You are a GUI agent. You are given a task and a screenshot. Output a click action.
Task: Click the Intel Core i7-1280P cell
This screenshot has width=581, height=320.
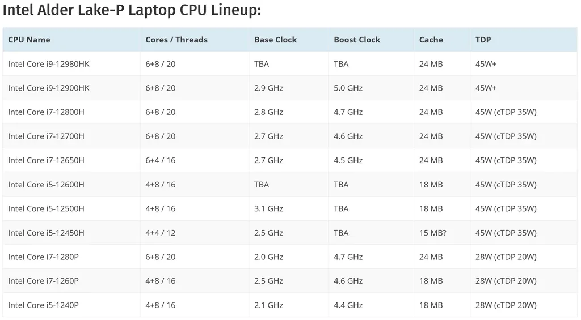[44, 257]
